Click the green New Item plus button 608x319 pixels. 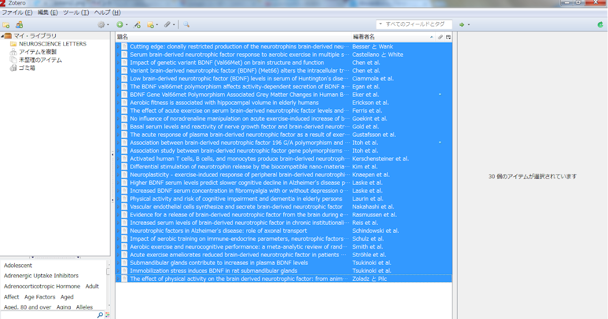pos(120,24)
